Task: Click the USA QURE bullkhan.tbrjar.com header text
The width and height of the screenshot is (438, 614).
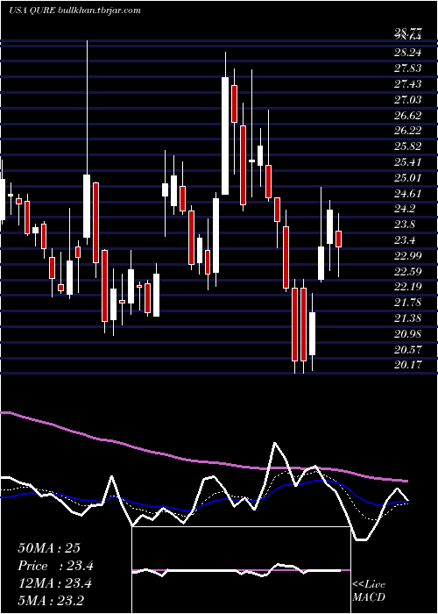Action: point(74,11)
